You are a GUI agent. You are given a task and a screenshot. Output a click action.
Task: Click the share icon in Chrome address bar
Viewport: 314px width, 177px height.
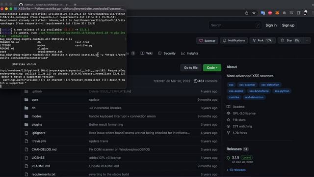tap(247, 13)
